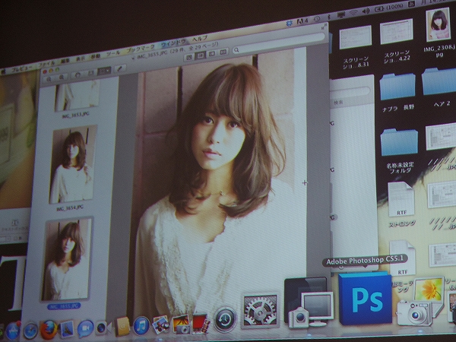Open the ブックマーク menu
This screenshot has height=342, width=456.
[x=141, y=49]
